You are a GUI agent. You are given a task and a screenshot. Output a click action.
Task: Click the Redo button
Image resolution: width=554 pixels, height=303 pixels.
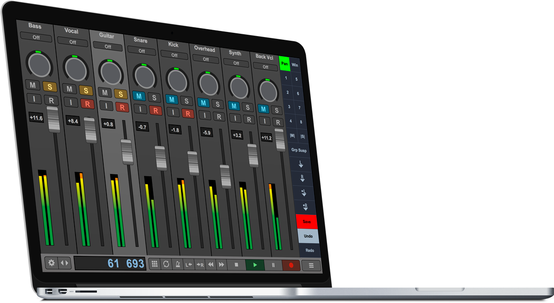pyautogui.click(x=310, y=250)
